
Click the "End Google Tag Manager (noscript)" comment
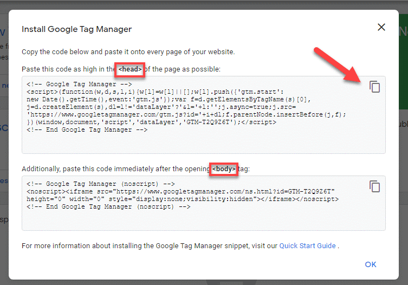108,207
